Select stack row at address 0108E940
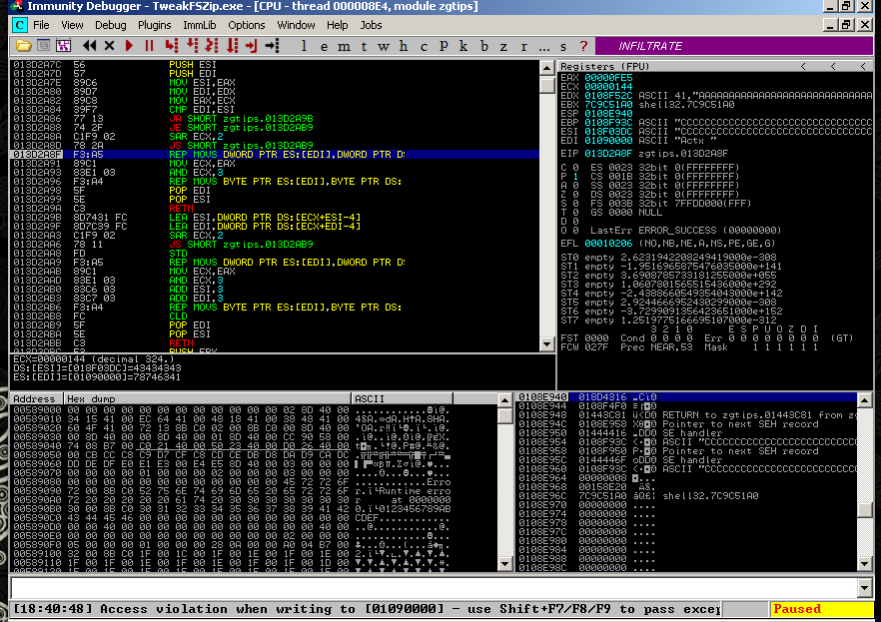The height and width of the screenshot is (622, 881). [x=686, y=397]
